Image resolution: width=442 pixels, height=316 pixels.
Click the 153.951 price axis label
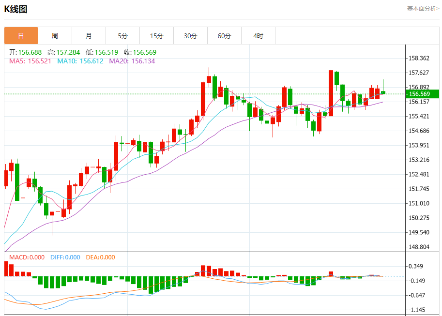(x=419, y=145)
